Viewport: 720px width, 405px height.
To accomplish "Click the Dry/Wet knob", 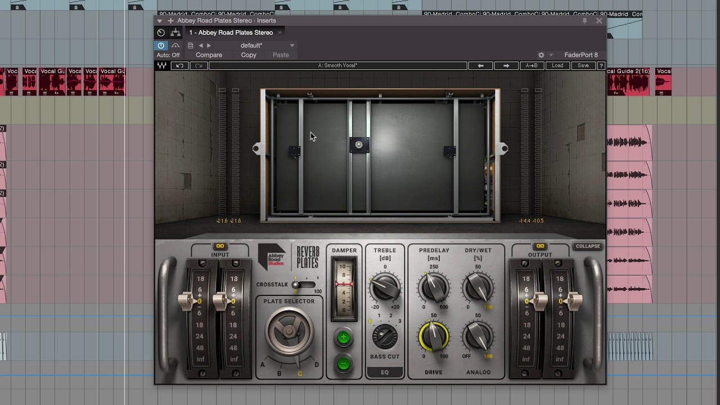I will tap(478, 287).
